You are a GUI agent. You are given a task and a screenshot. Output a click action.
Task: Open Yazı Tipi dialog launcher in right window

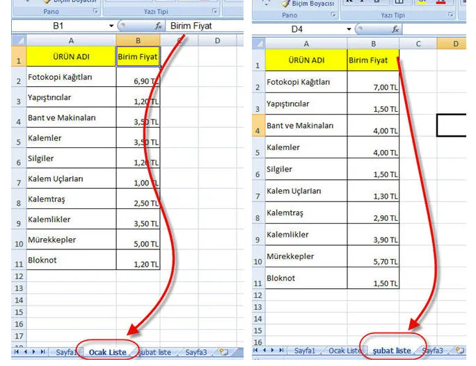(451, 15)
